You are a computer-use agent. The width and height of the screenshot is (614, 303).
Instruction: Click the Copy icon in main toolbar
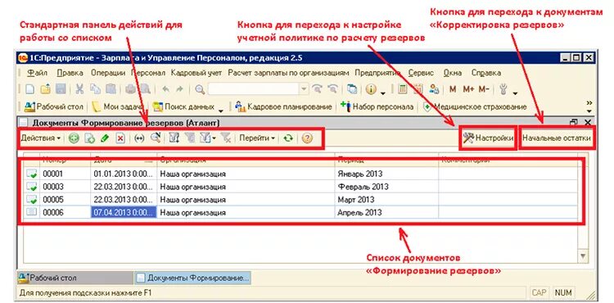pos(95,89)
